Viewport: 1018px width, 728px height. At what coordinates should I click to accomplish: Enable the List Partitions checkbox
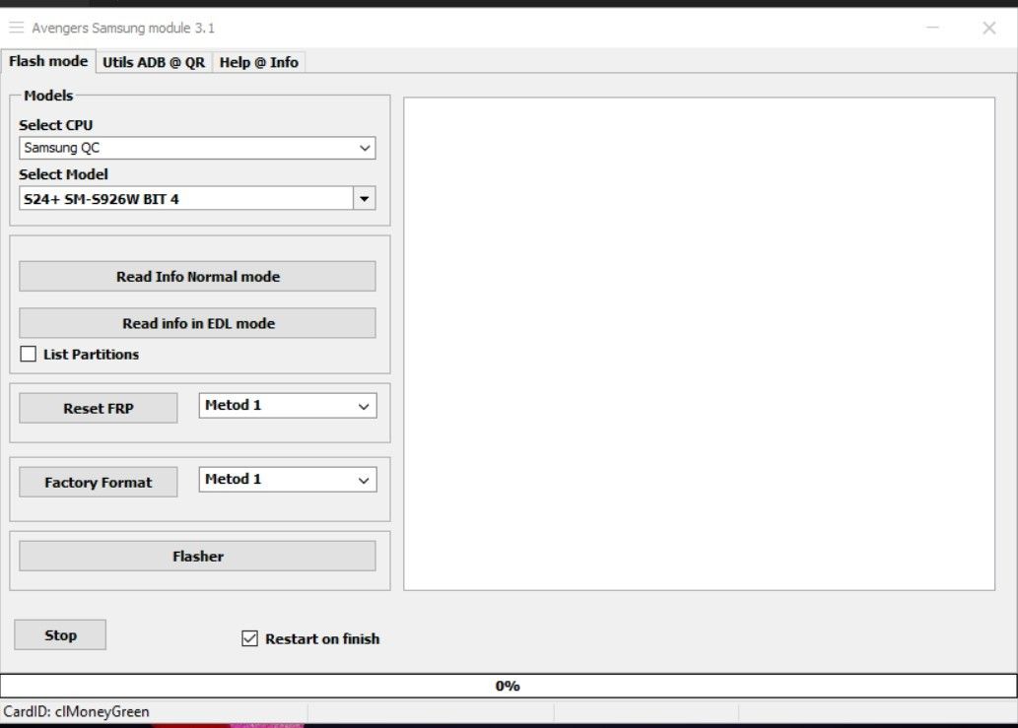[28, 354]
